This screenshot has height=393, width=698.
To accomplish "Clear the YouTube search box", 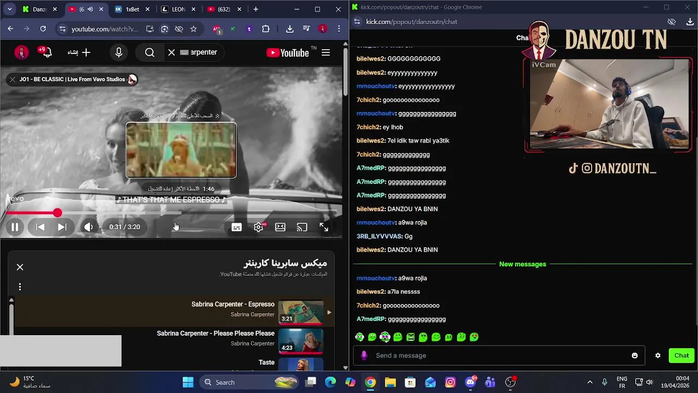I will tap(171, 52).
